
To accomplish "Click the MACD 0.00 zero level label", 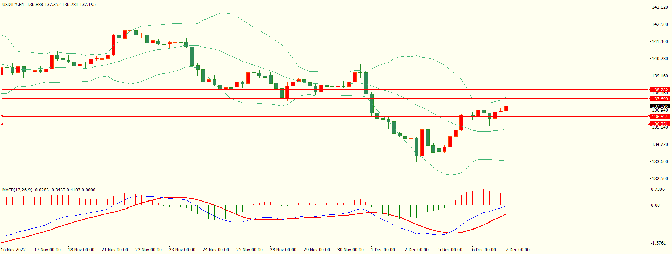I will (x=655, y=205).
